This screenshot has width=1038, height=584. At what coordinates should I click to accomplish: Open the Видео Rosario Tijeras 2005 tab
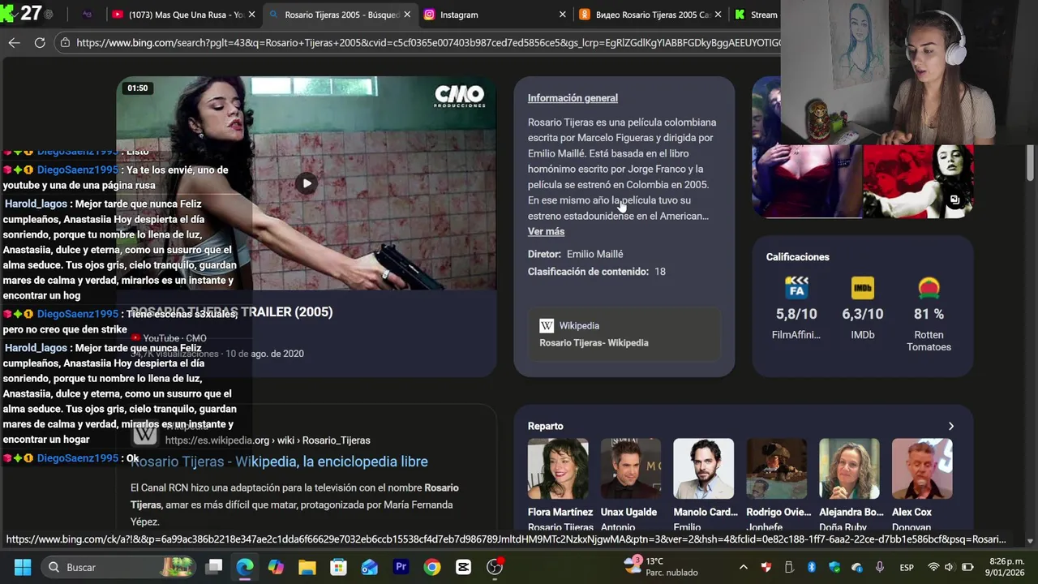click(649, 15)
